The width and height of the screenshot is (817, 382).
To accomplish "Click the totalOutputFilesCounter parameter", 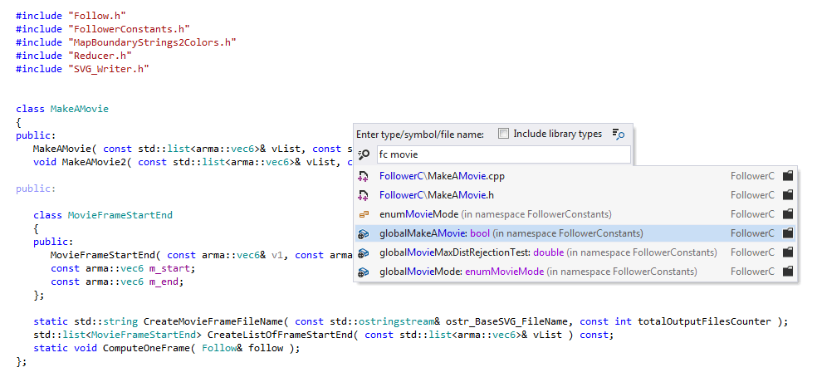I will pos(704,321).
